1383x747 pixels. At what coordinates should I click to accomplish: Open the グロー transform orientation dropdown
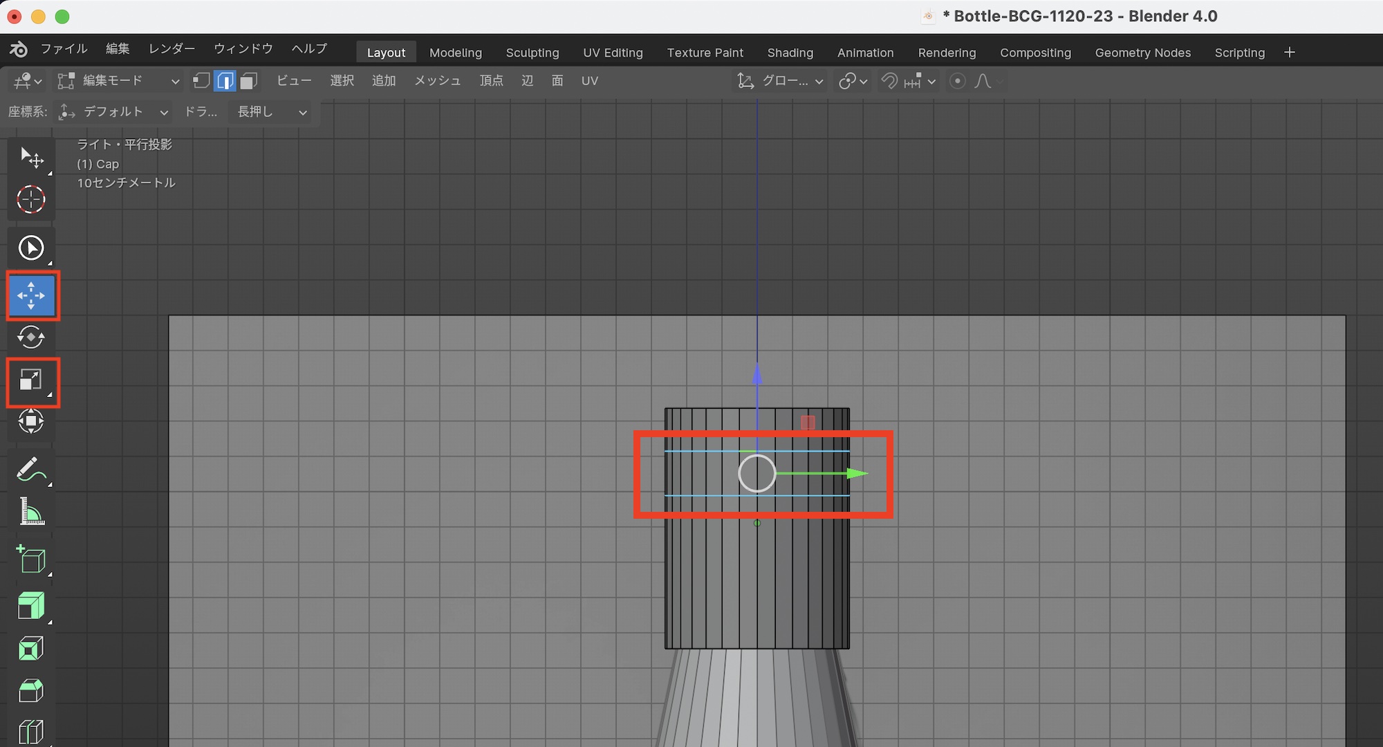[781, 81]
